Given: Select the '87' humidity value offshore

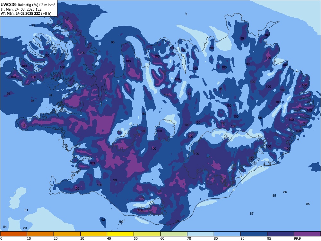Looking at the screenshot, I should [x=252, y=214].
